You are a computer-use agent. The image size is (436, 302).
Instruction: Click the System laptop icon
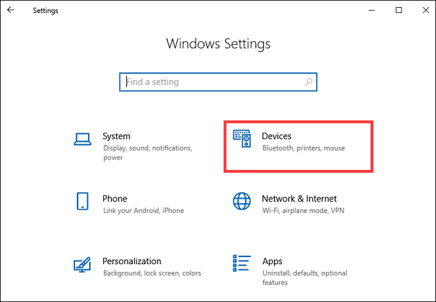click(83, 139)
